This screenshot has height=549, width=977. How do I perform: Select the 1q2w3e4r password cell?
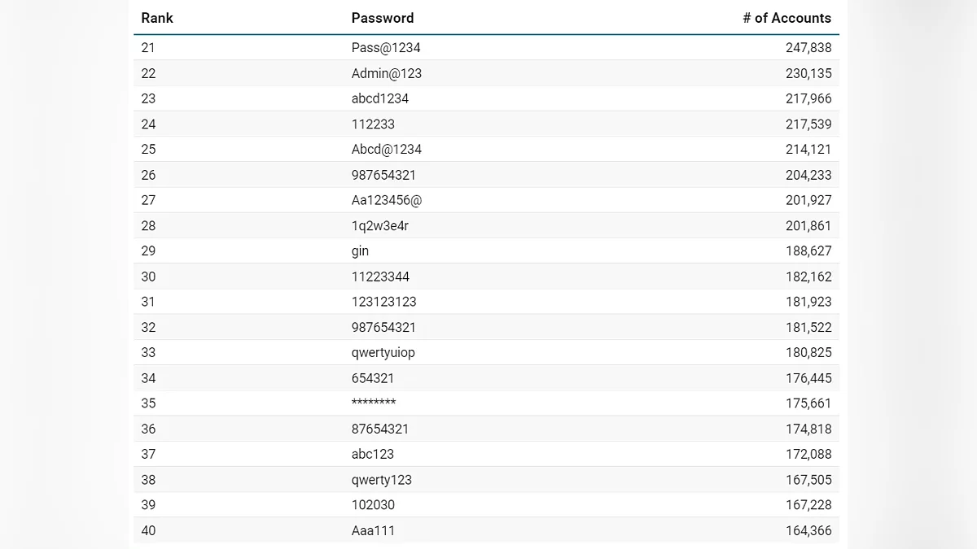380,226
